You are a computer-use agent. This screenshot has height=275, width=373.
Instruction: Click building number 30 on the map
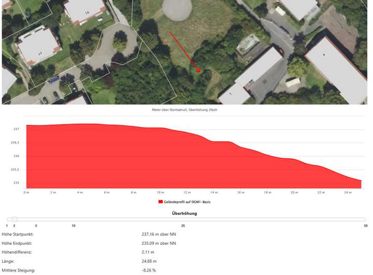coord(87,12)
